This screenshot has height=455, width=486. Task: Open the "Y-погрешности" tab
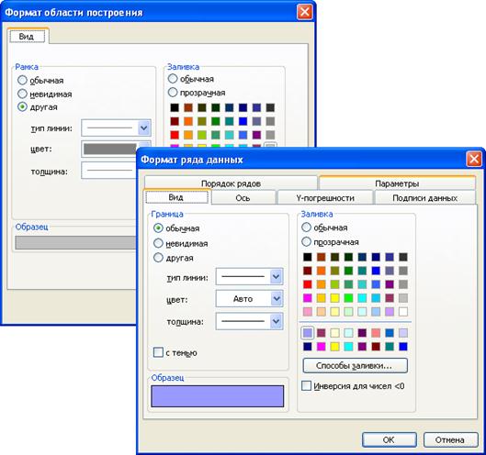point(325,198)
